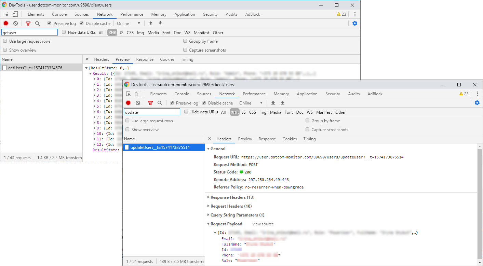Switch to Preview tab in front window
The image size is (483, 266).
(245, 139)
